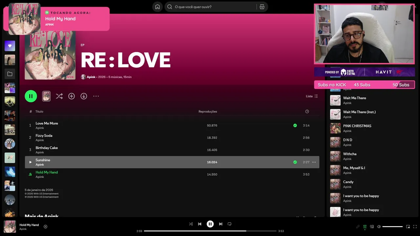Select Withcha in the queue
420x236 pixels.
(372, 156)
